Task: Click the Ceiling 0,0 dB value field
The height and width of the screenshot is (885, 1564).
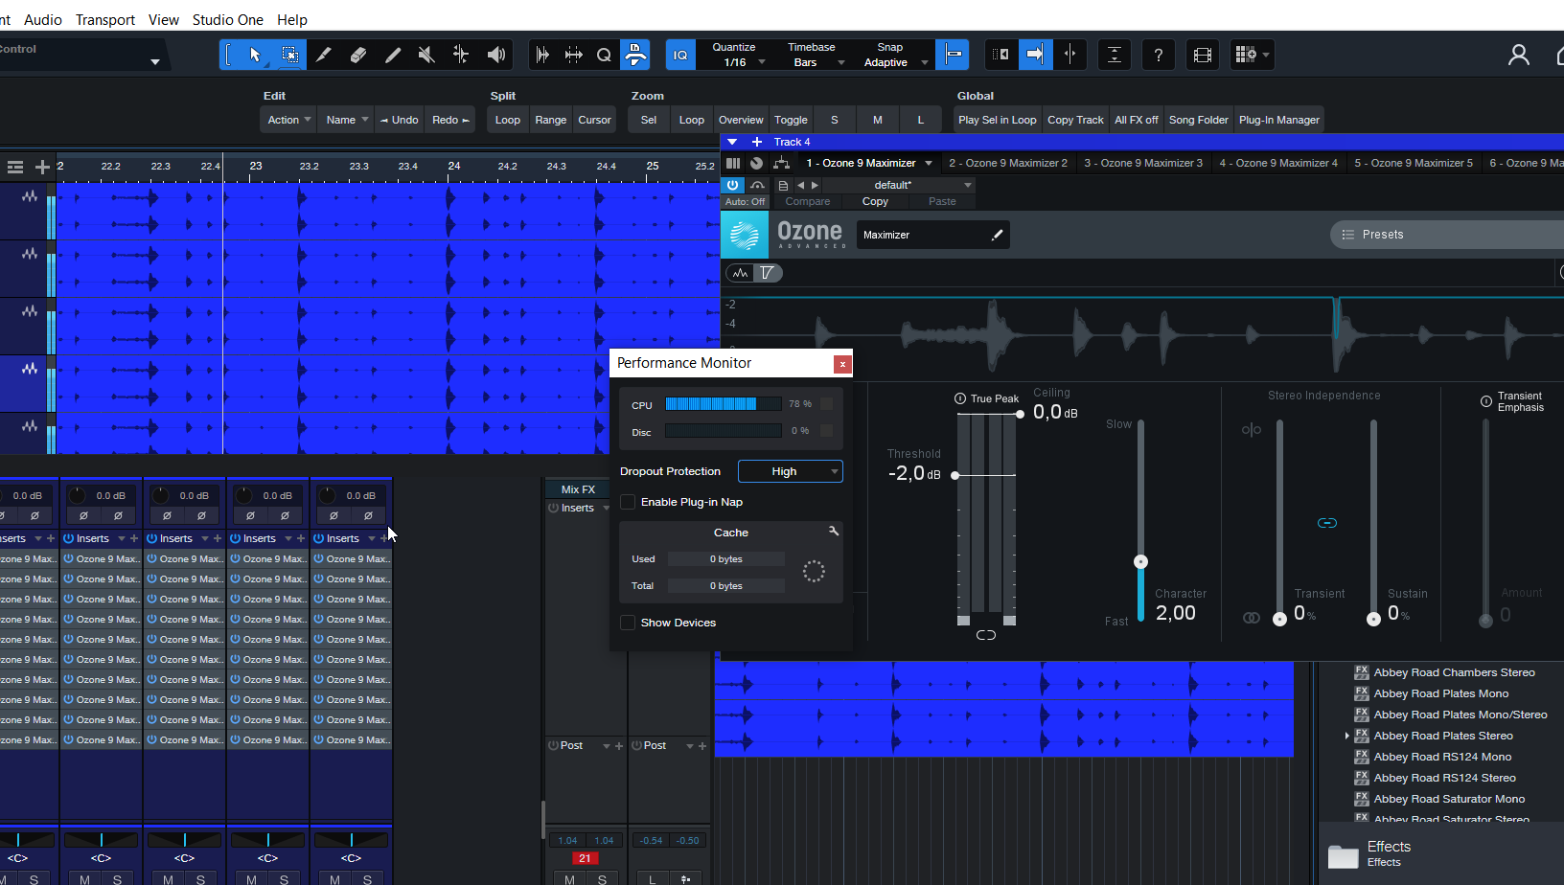Action: tap(1055, 413)
